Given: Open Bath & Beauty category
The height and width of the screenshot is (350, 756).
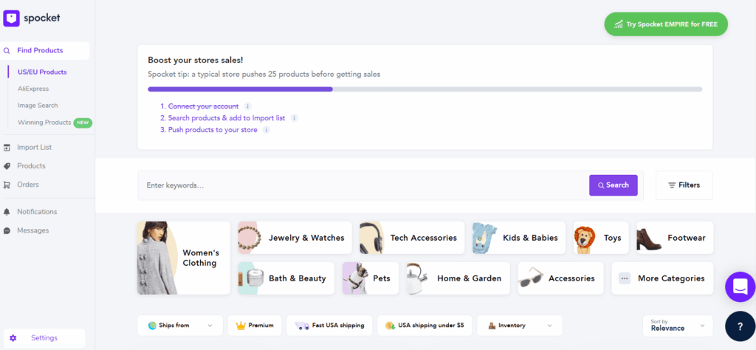Looking at the screenshot, I should (x=286, y=278).
